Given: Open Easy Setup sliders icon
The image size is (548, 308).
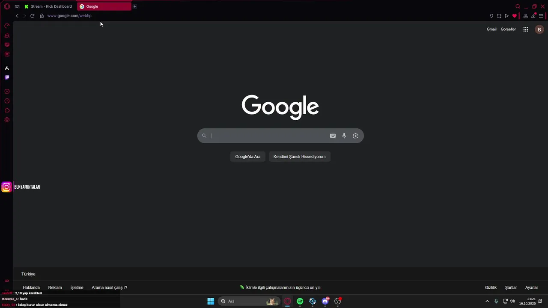Looking at the screenshot, I should tap(541, 16).
